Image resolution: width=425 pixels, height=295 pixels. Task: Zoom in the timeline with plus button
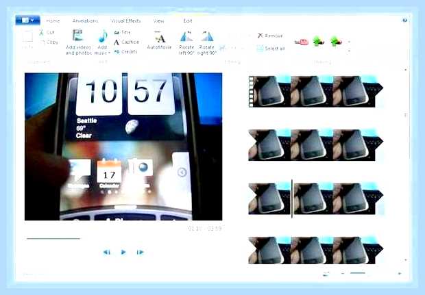click(400, 274)
